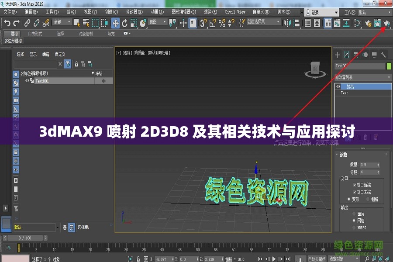393x262 pixels.
Task: Activate the Select and Rotate tool
Action: pyautogui.click(x=124, y=23)
